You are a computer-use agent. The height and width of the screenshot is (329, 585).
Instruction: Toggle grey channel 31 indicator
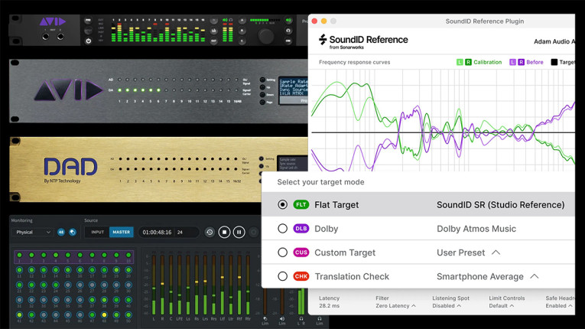coord(19,300)
